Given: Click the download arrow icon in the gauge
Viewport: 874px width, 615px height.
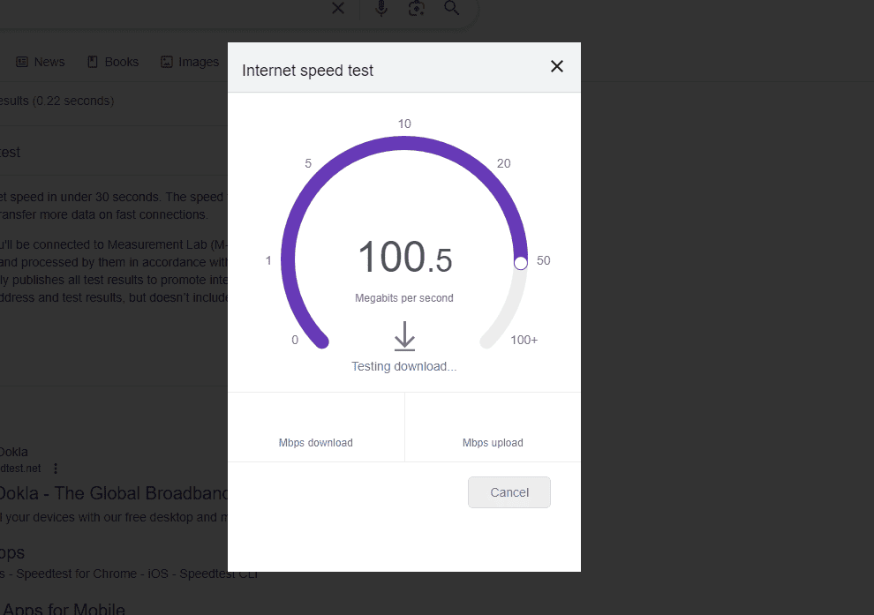Looking at the screenshot, I should (404, 337).
